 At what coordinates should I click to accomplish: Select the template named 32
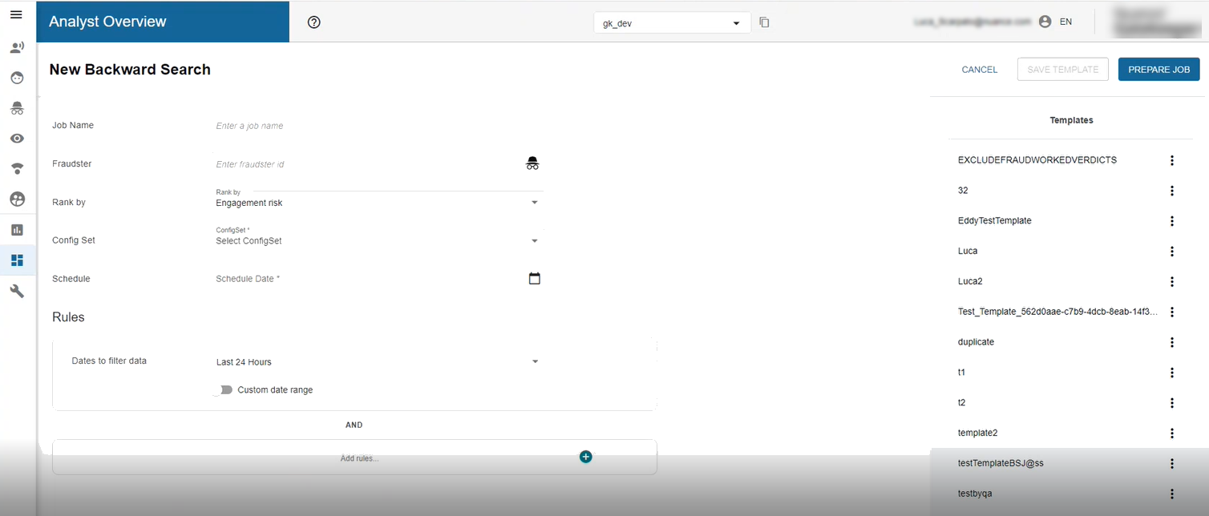click(x=963, y=191)
